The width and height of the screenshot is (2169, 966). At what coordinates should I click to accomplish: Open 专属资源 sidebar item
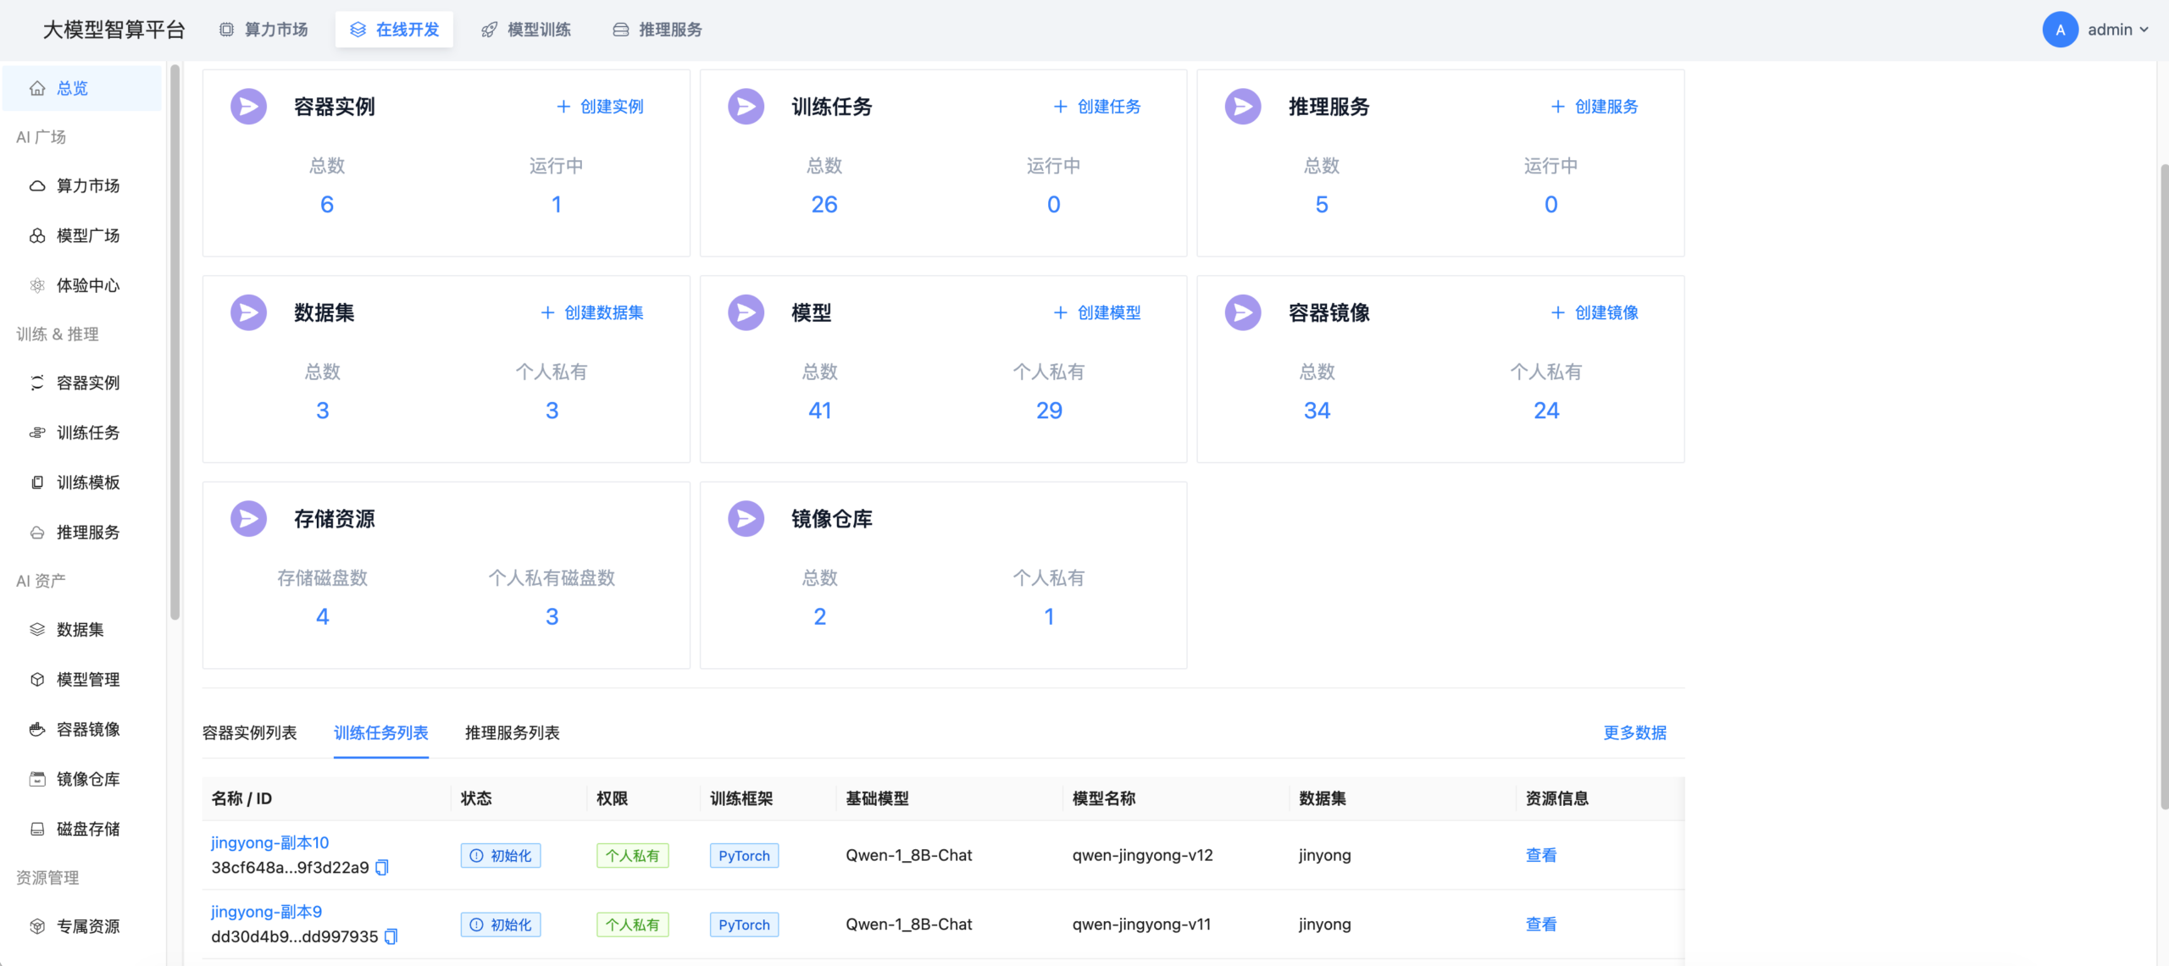tap(87, 926)
